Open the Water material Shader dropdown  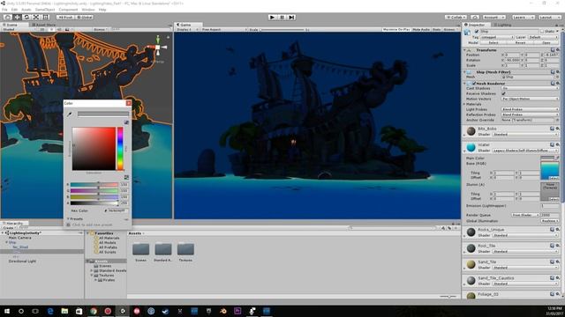click(525, 151)
